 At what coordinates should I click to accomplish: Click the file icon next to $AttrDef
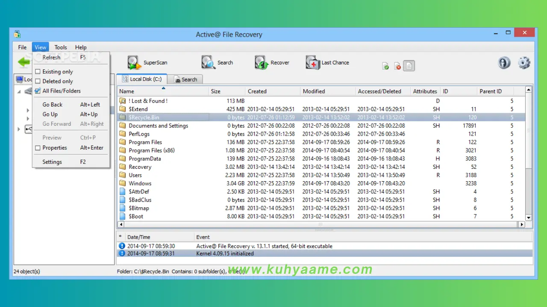coord(123,191)
